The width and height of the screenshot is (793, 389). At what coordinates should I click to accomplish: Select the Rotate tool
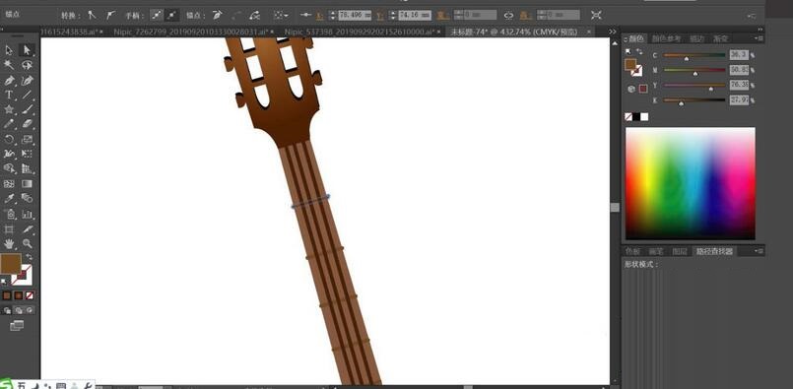click(x=9, y=139)
